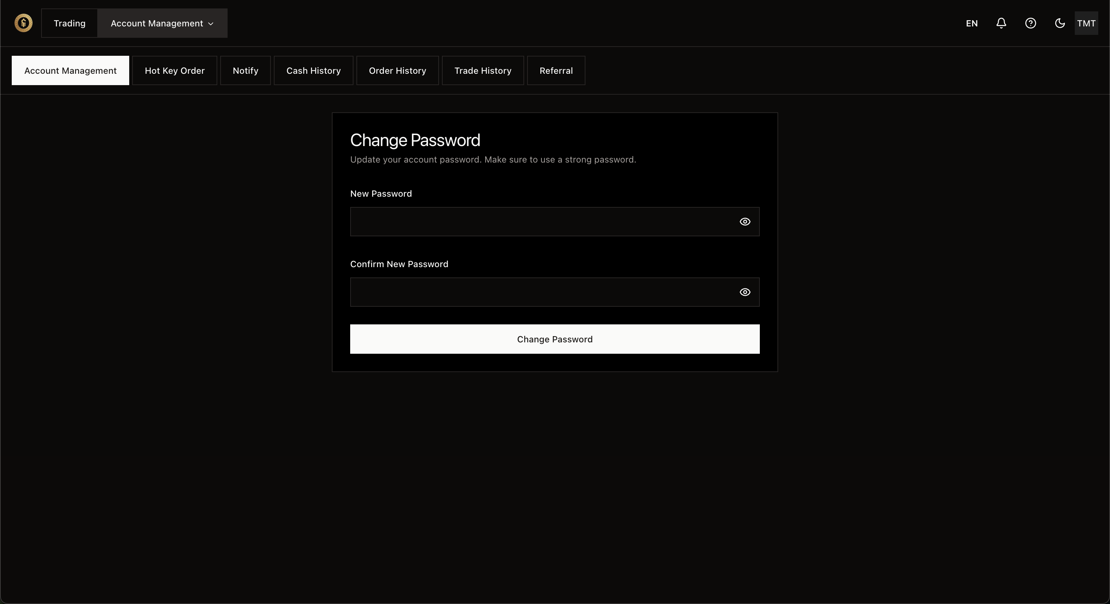Select the Cash History tab
The height and width of the screenshot is (604, 1110).
[313, 71]
